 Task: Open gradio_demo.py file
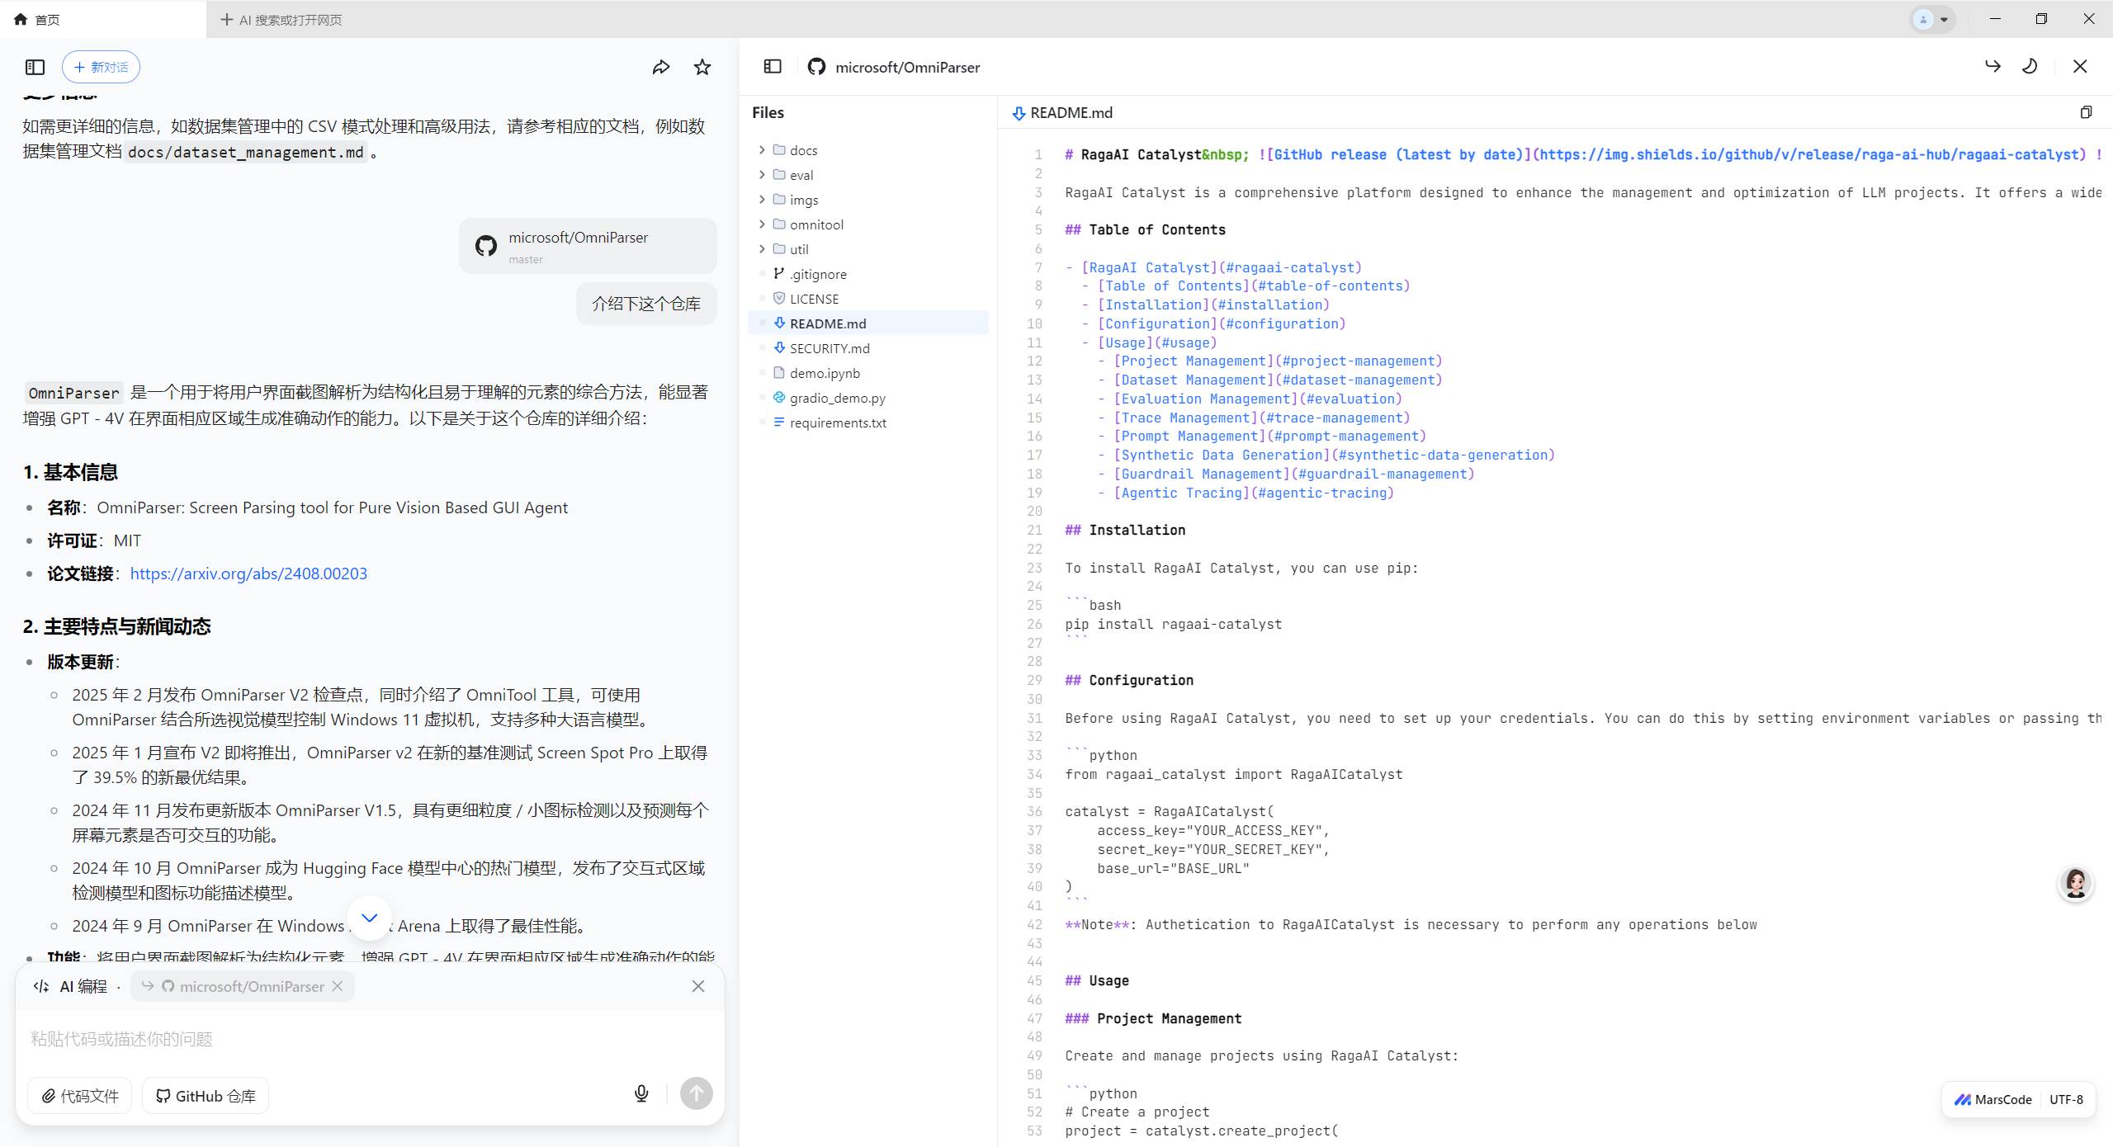coord(868,398)
